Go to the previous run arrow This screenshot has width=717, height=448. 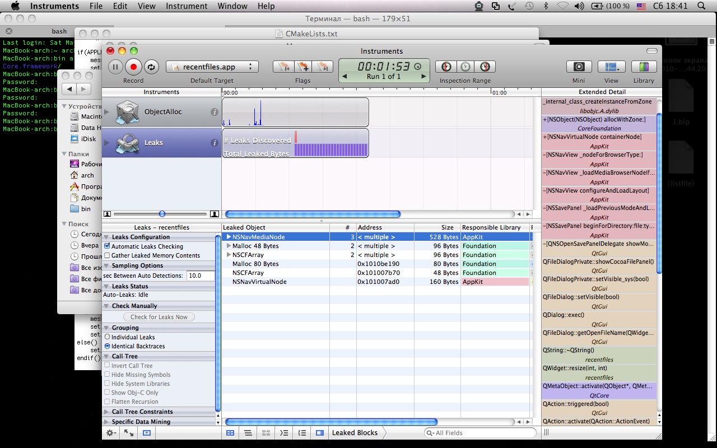point(344,77)
